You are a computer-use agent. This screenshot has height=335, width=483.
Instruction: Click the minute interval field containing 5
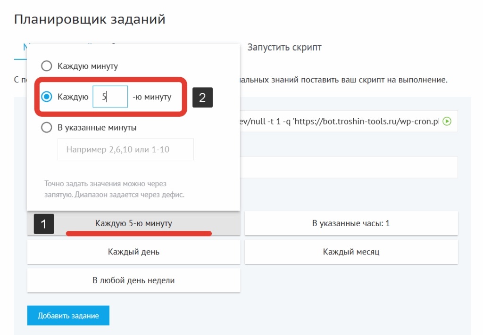coord(110,97)
